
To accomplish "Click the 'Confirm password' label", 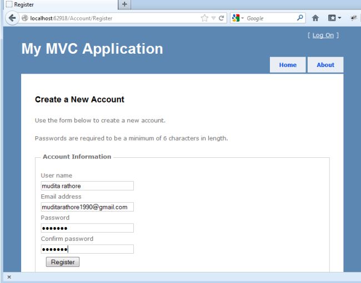I will [x=67, y=239].
